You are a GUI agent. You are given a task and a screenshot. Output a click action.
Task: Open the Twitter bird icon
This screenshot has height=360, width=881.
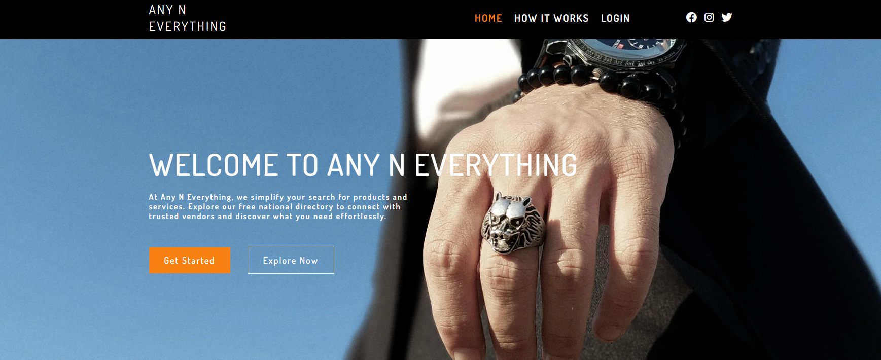(x=727, y=18)
